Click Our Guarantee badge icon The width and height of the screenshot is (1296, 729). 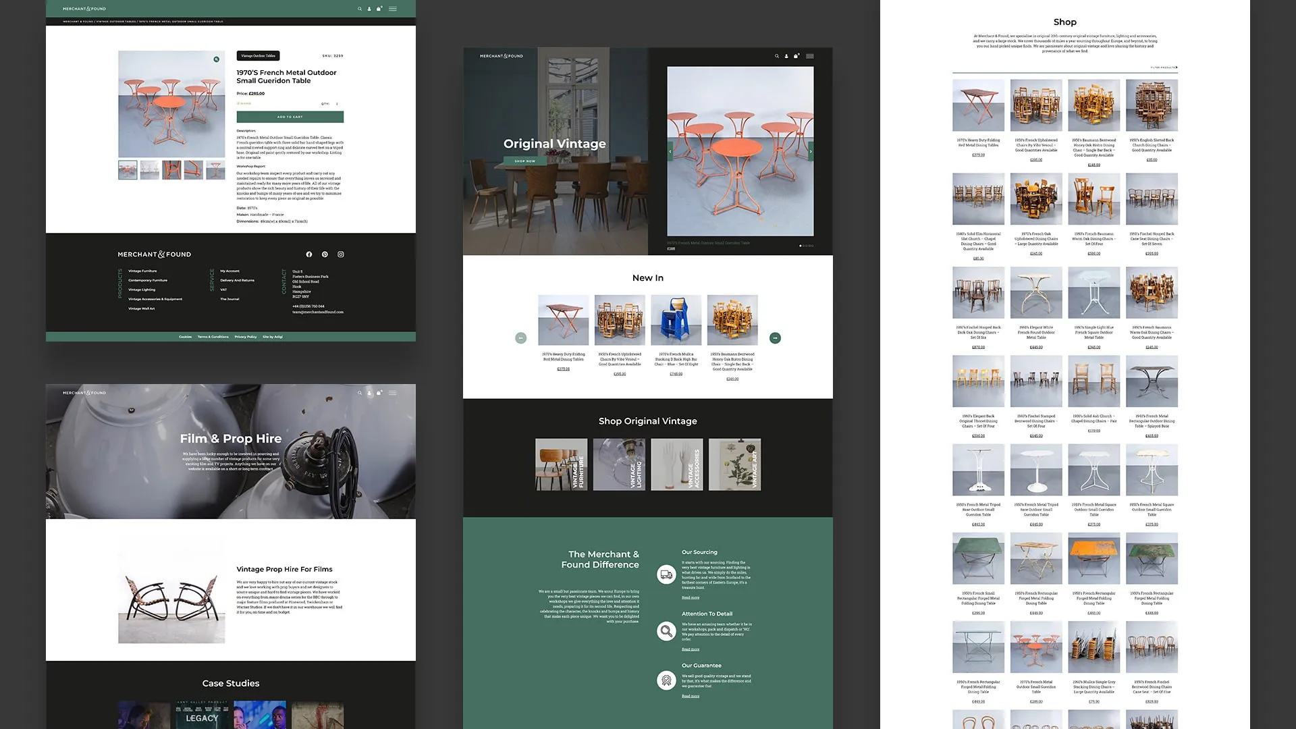click(x=666, y=680)
